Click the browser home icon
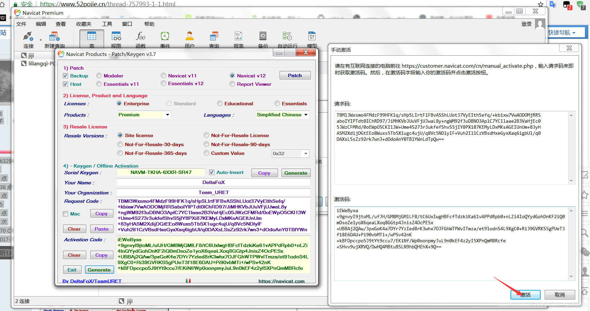This screenshot has width=590, height=311. 3,4
